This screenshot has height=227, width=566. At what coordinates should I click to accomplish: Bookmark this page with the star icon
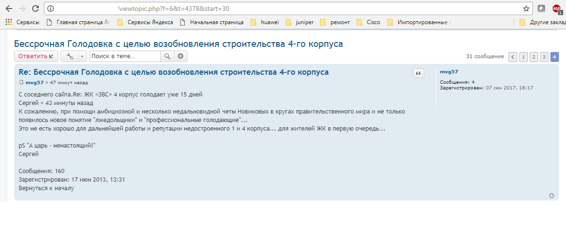point(526,9)
